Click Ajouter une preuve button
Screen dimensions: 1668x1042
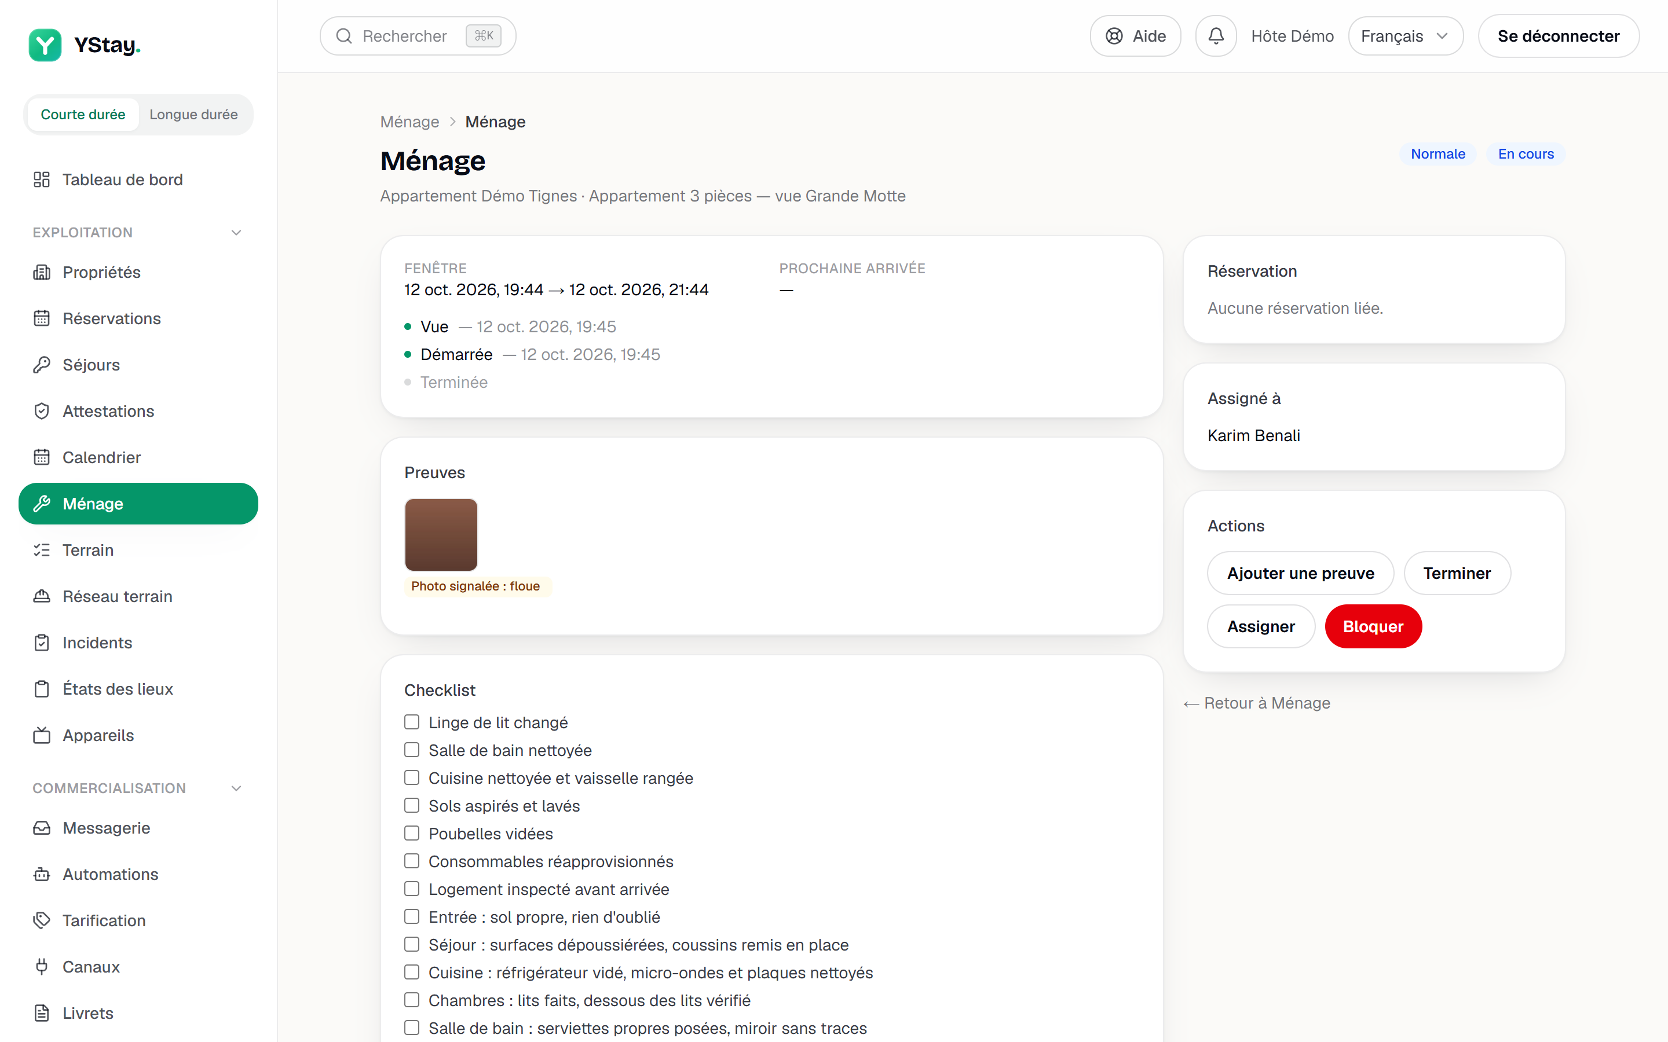click(1300, 573)
